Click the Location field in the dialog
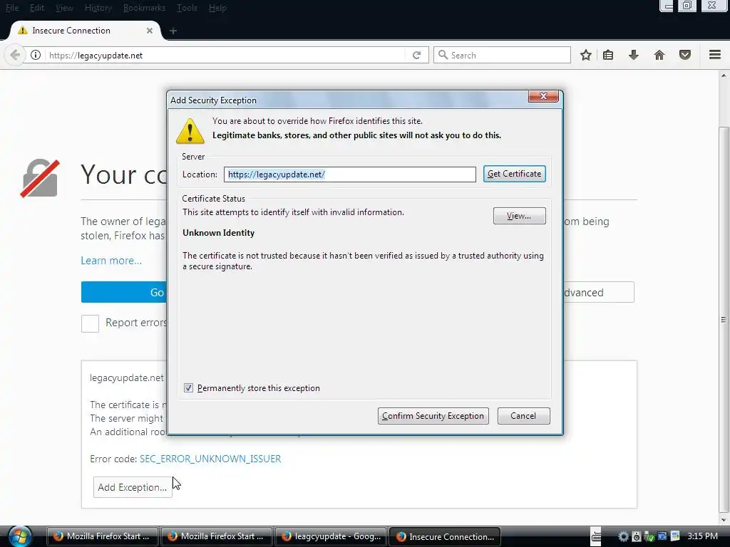This screenshot has width=730, height=547. 349,174
